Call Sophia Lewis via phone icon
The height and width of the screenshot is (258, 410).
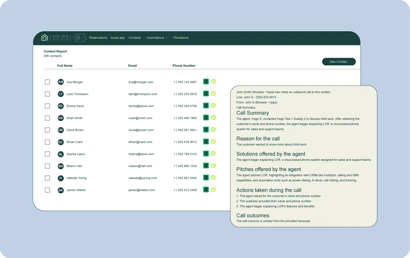(x=214, y=153)
